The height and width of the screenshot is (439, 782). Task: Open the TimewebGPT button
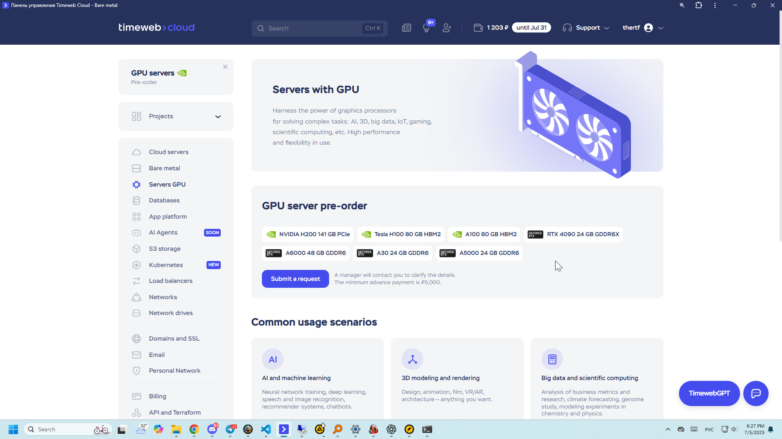[709, 393]
